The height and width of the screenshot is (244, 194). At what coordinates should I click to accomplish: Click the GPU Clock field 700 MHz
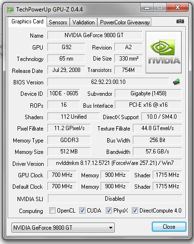pos(62,175)
